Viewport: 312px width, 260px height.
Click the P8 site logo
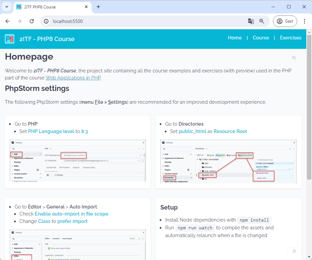tap(9, 39)
